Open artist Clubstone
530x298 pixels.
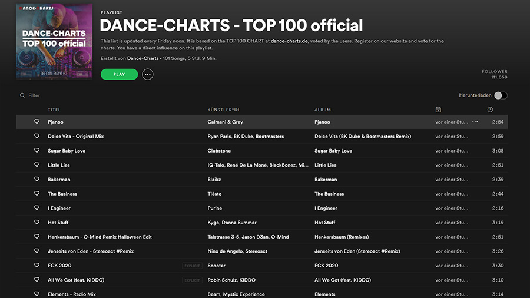219,151
